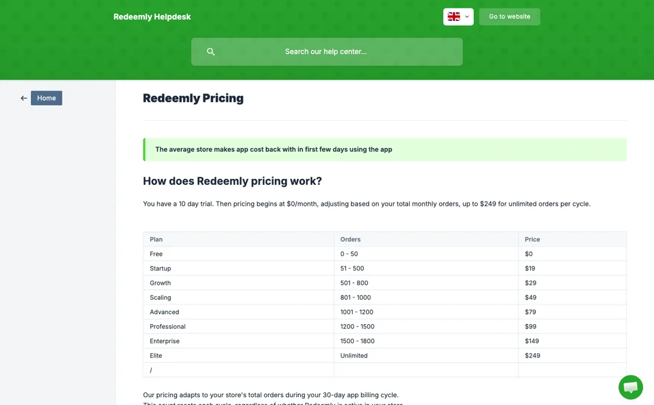The width and height of the screenshot is (654, 405).
Task: Click the $0 price cell
Action: (x=572, y=253)
